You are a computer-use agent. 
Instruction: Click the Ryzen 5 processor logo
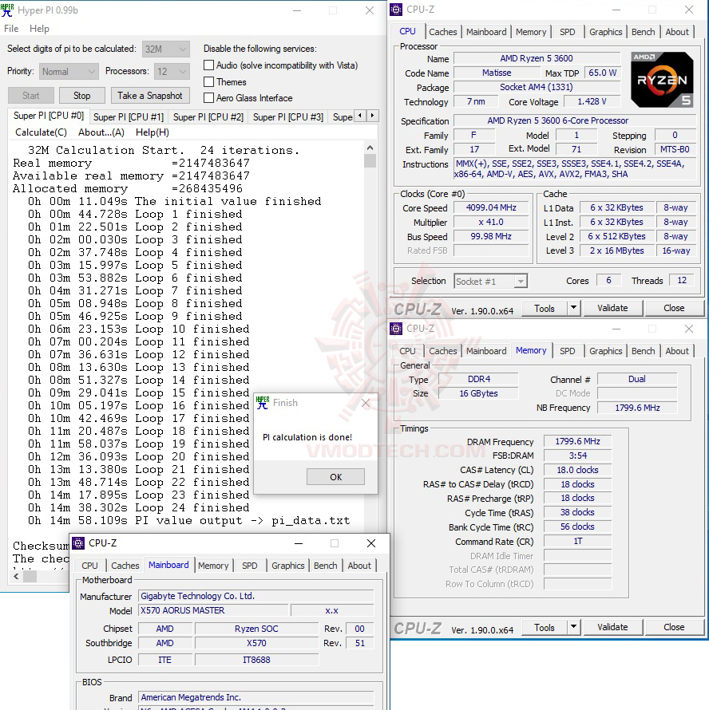point(662,80)
